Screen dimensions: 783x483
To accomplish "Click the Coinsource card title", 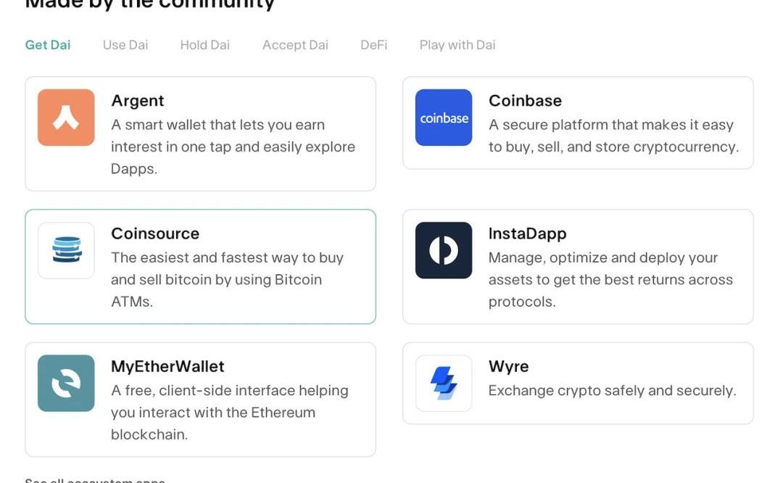I will (155, 234).
